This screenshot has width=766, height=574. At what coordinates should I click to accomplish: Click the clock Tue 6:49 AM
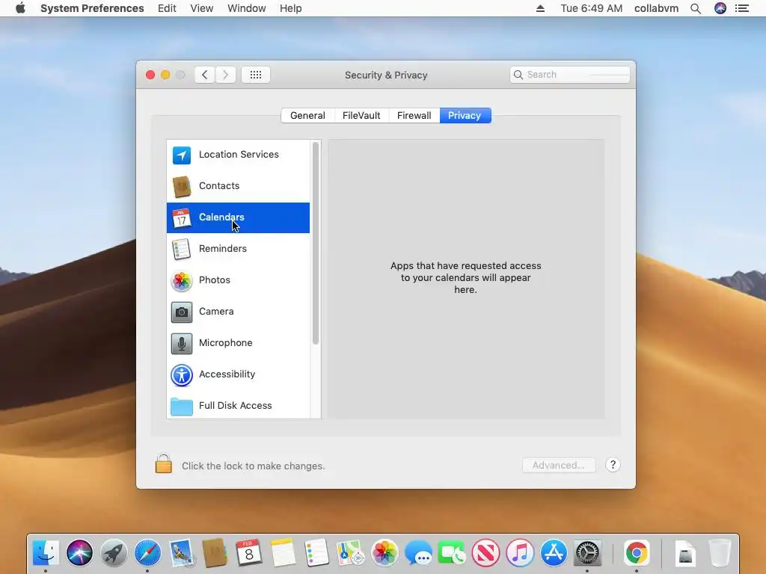click(592, 8)
